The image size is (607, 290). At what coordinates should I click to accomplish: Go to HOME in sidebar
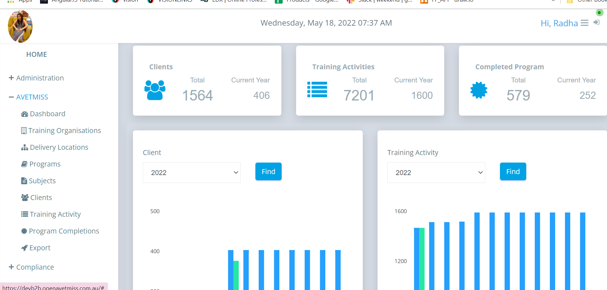point(36,55)
